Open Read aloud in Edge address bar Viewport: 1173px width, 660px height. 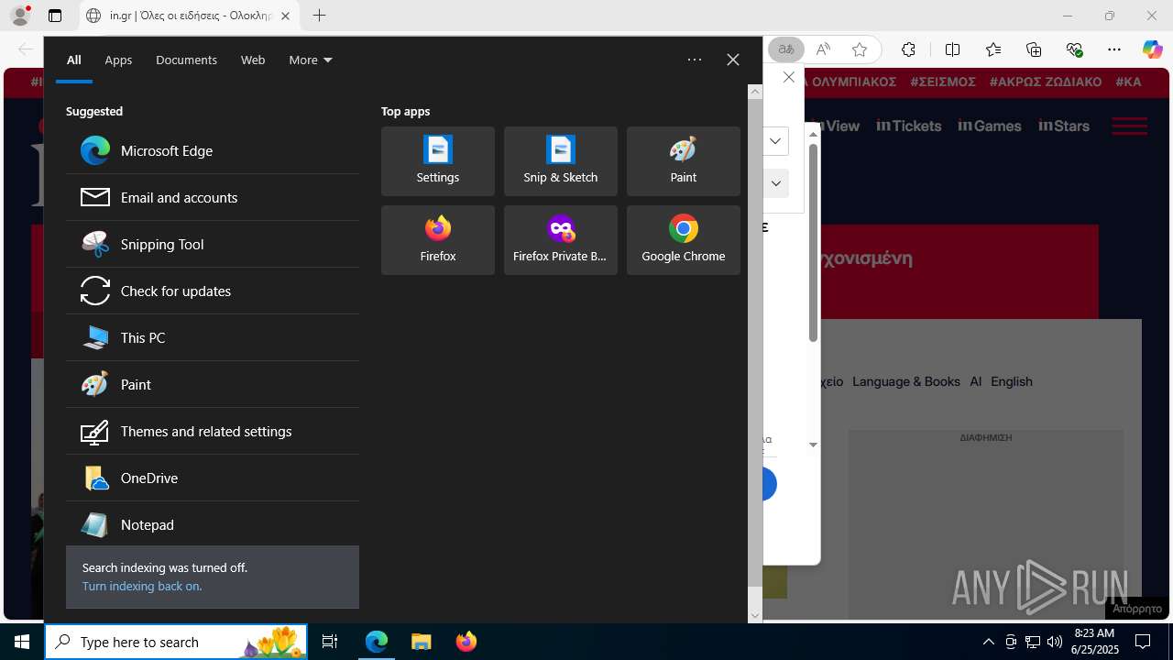(x=823, y=49)
